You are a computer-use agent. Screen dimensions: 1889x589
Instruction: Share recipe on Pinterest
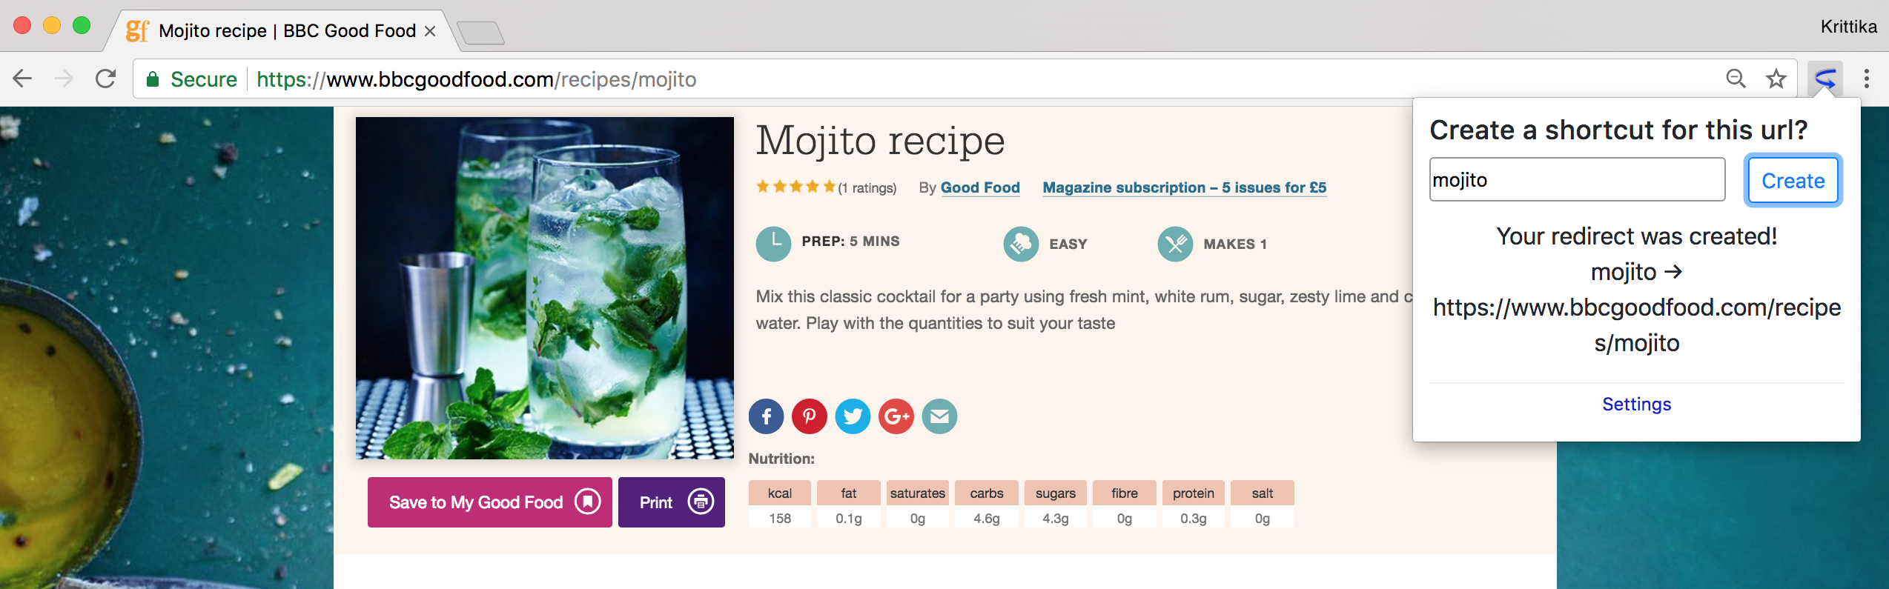810,416
